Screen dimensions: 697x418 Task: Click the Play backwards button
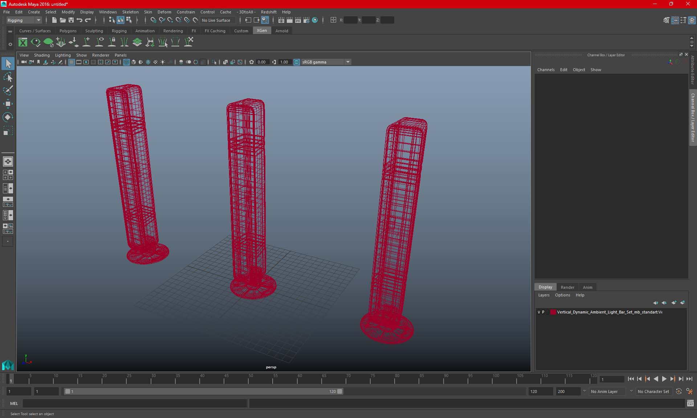coord(656,379)
